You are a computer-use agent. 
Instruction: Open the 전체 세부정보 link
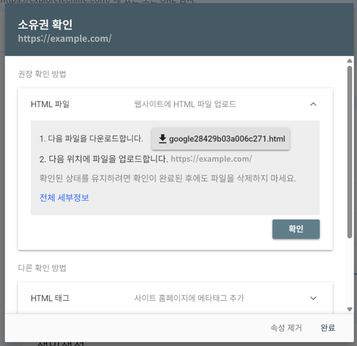(64, 198)
